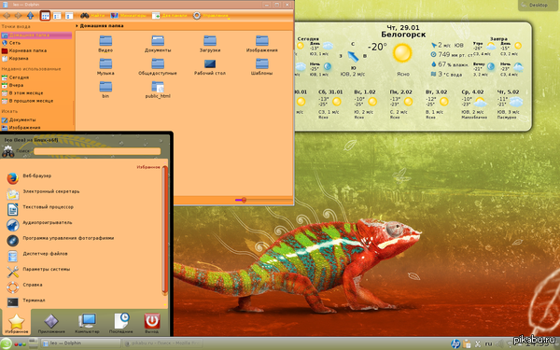Expand the Домашняя папка breadcrumb arrow
This screenshot has height=350, width=560.
(77, 26)
